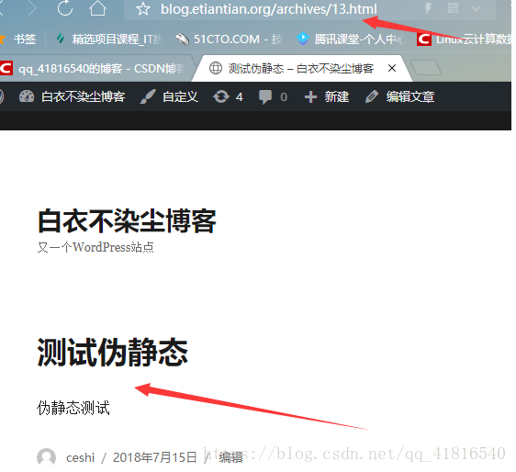
Task: Click the dashboard gauge icon in admin bar
Action: [x=27, y=96]
